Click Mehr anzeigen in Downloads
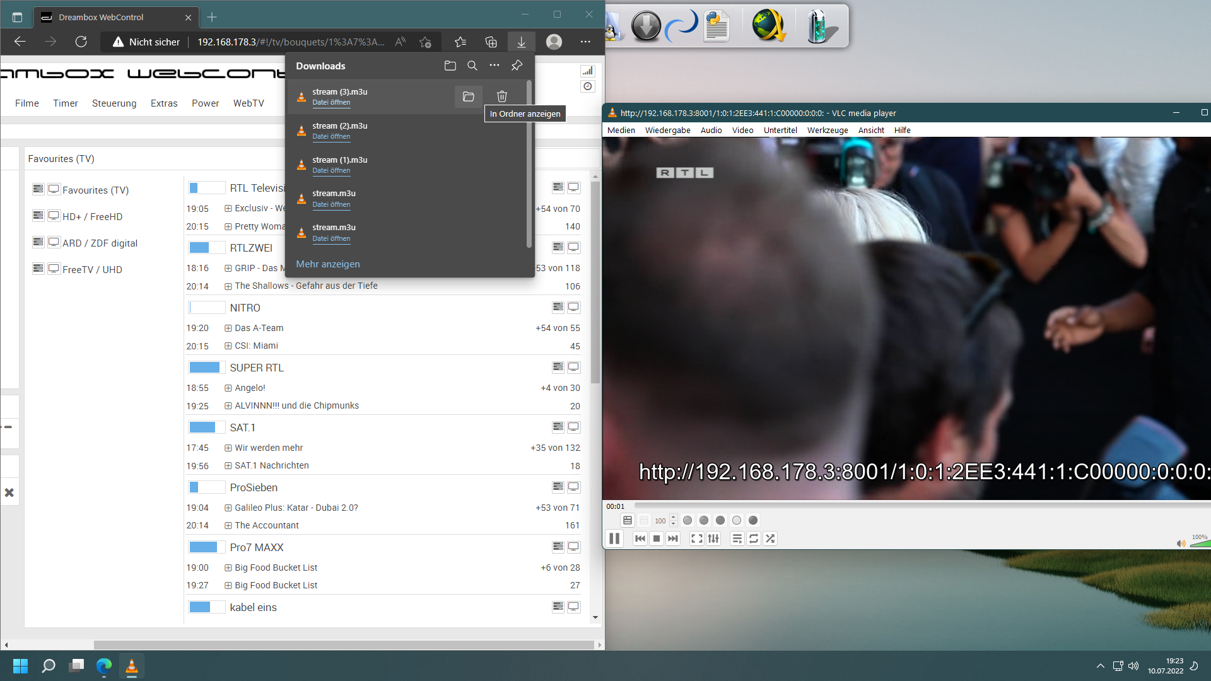The height and width of the screenshot is (681, 1211). tap(328, 264)
